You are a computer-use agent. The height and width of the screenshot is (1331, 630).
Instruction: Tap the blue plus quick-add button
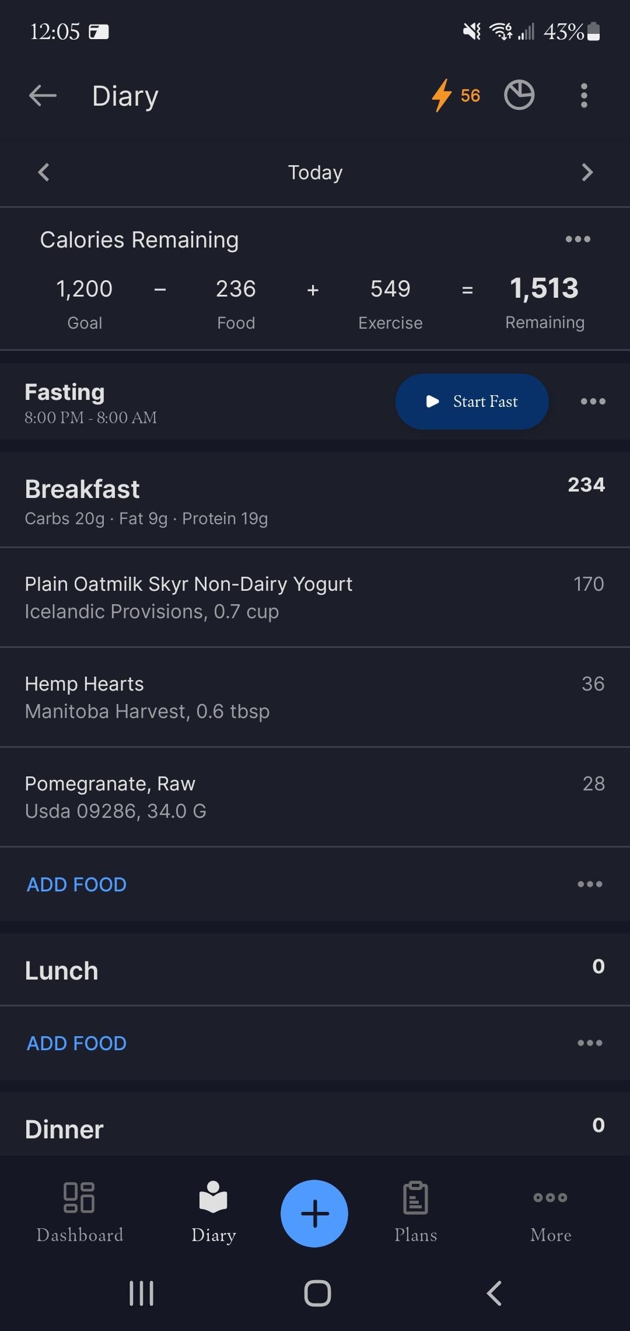click(x=314, y=1213)
